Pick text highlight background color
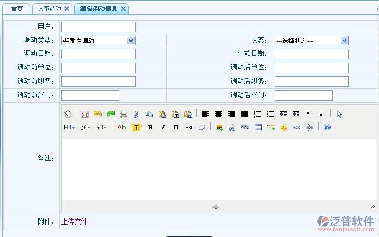This screenshot has width=379, height=237. point(137,128)
